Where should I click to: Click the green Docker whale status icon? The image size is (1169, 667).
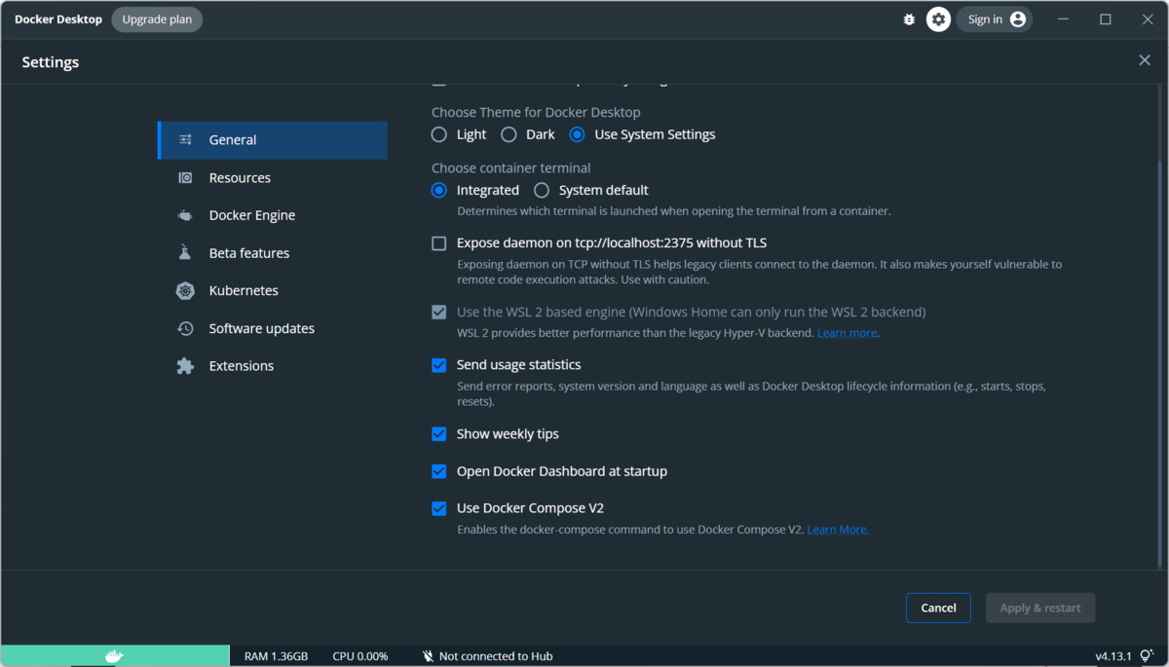[115, 656]
